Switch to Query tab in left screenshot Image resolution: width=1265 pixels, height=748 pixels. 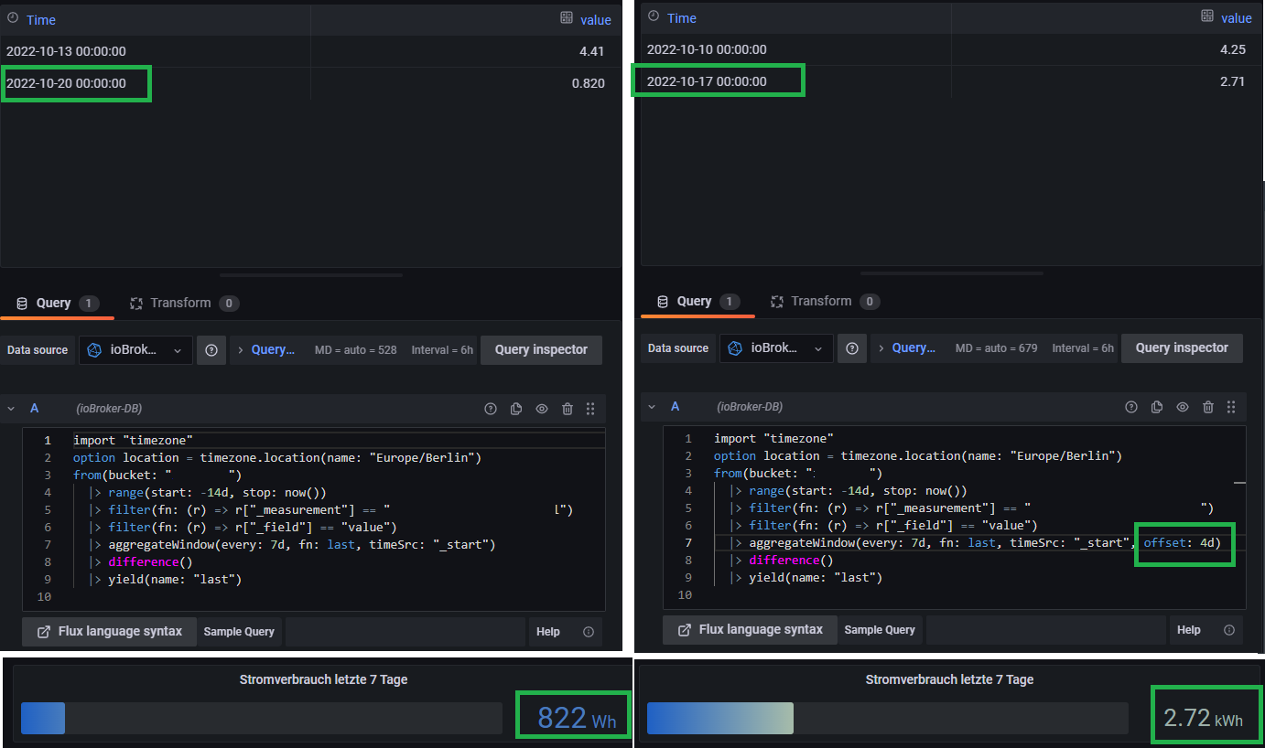point(58,304)
